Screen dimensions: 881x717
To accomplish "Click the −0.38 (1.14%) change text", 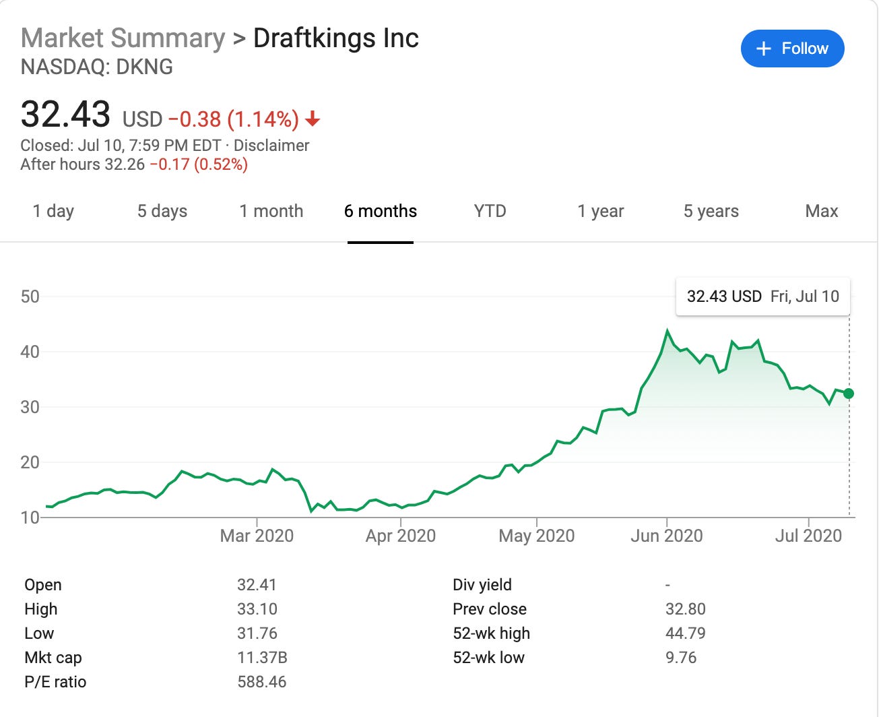I will point(233,119).
